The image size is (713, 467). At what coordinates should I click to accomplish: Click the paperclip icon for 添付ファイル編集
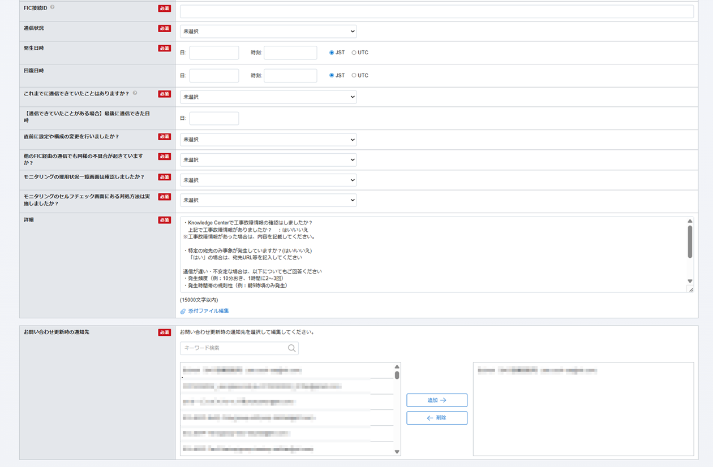coord(183,312)
